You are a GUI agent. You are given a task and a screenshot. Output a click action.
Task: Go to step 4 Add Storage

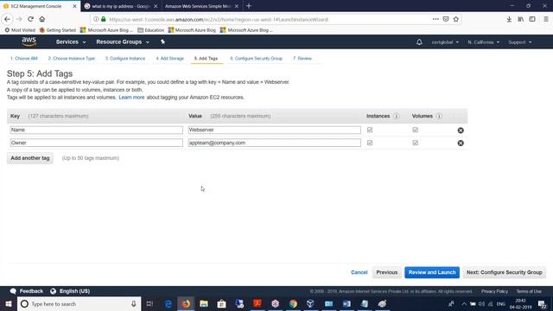[x=170, y=58]
